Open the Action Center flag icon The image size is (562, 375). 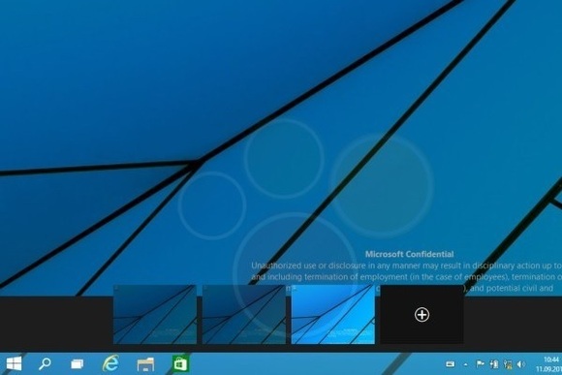[x=480, y=364]
